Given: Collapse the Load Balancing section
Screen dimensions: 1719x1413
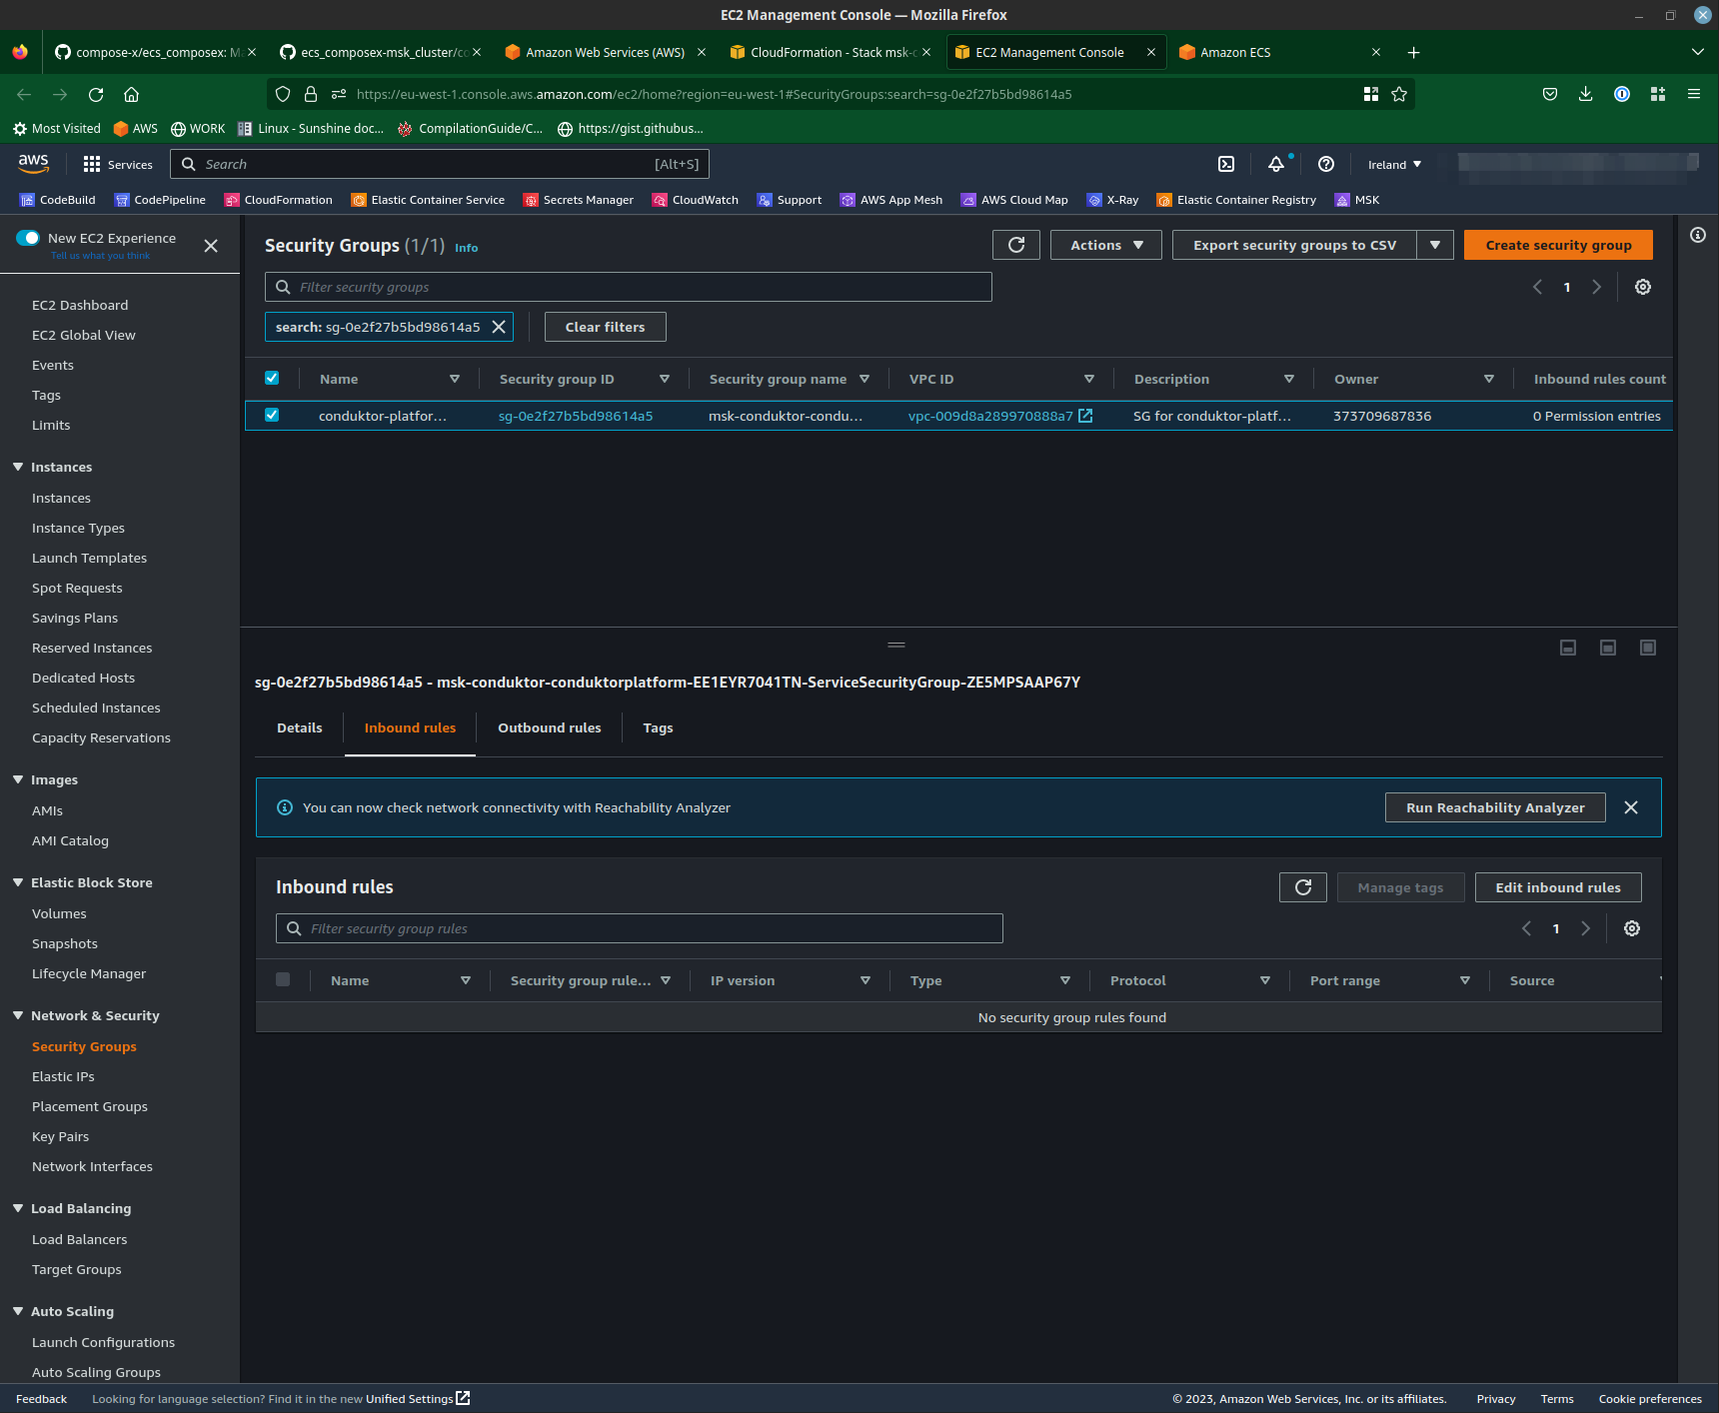Looking at the screenshot, I should pyautogui.click(x=18, y=1208).
